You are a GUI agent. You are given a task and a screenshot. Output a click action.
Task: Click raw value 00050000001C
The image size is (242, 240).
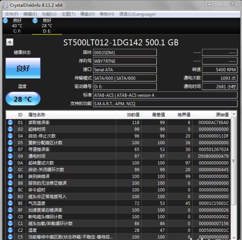point(214,230)
